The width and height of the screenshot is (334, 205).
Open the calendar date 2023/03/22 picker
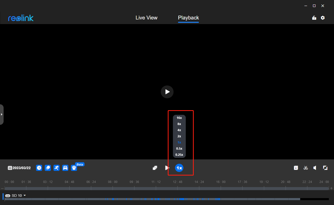pyautogui.click(x=19, y=168)
